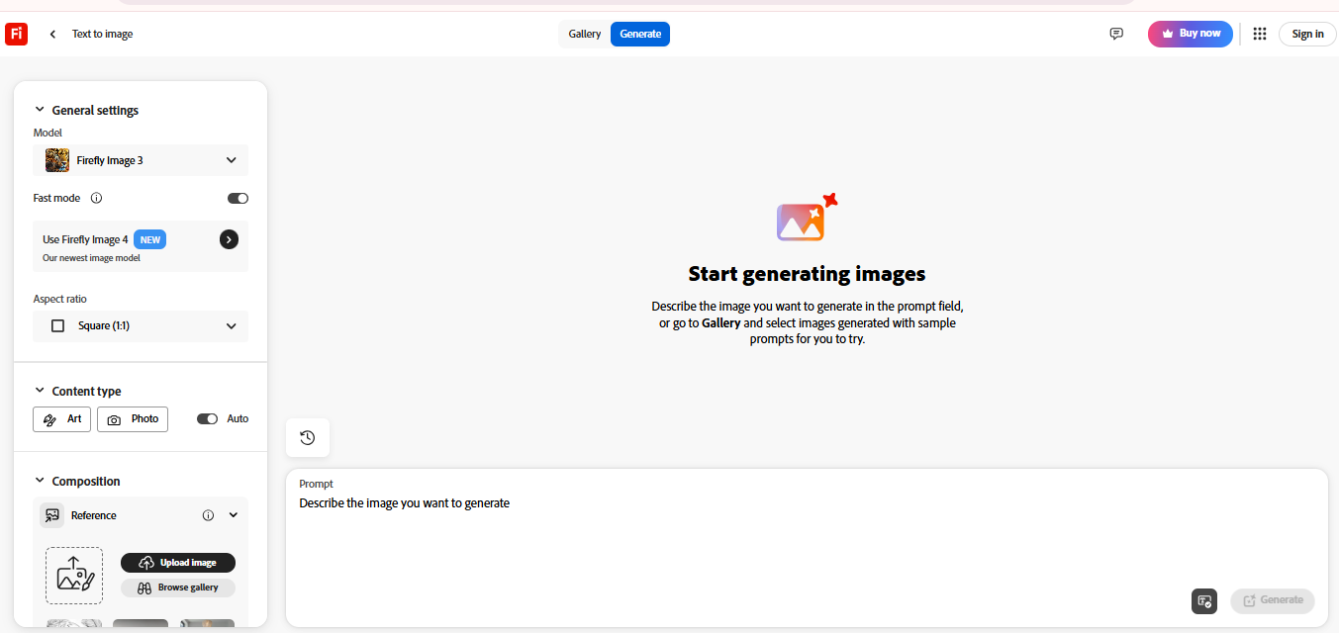Open the prompt history icon

point(307,437)
